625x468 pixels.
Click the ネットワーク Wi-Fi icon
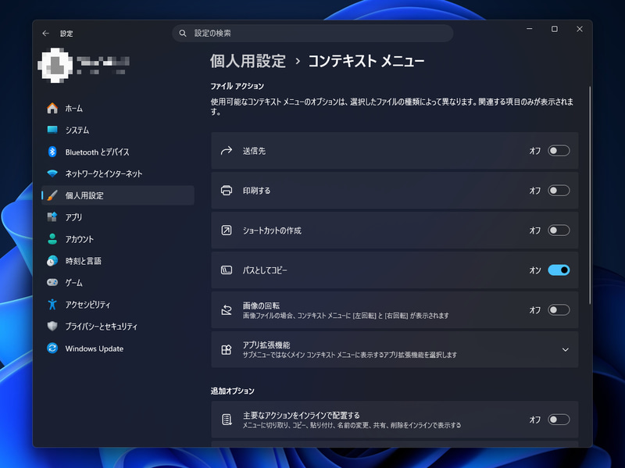point(52,173)
